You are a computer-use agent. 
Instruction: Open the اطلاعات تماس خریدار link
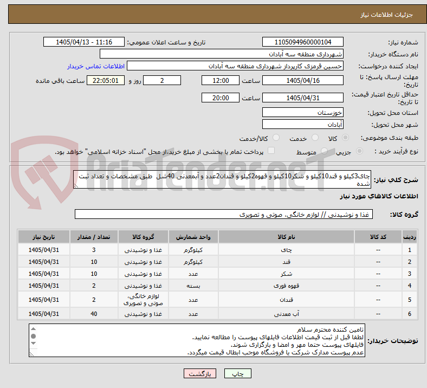96,66
